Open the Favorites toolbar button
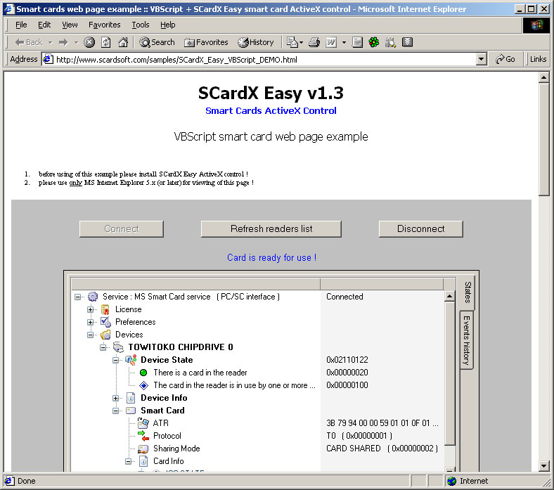Screen dimensions: 554x490 (206, 42)
